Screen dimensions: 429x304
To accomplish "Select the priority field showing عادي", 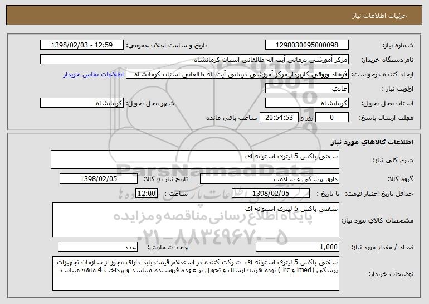I will (306, 89).
